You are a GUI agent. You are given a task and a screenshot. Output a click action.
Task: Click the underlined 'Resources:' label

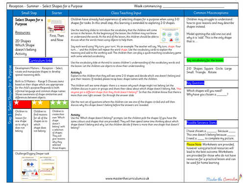pos(23,33)
